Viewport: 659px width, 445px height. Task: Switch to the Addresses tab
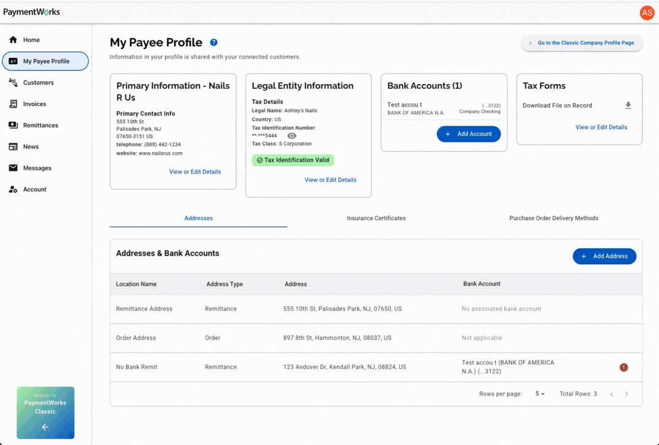click(x=198, y=218)
